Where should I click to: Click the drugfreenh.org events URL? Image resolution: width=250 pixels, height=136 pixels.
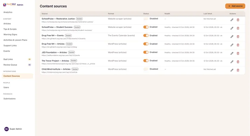point(64,39)
